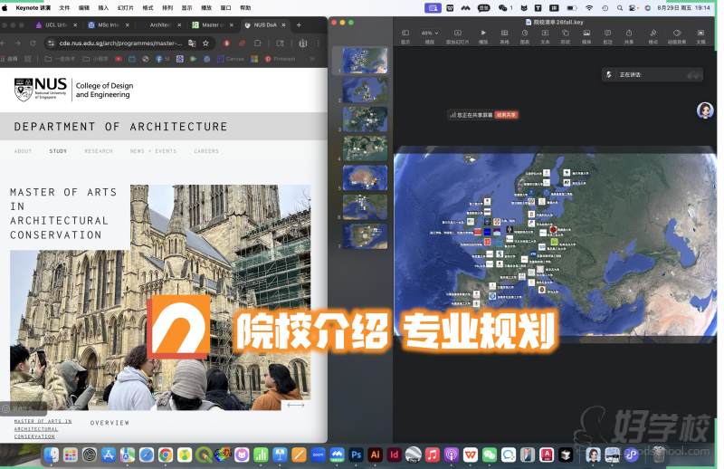Open the Chart tool in Keynote toolbar
The image size is (724, 469).
pyautogui.click(x=525, y=33)
